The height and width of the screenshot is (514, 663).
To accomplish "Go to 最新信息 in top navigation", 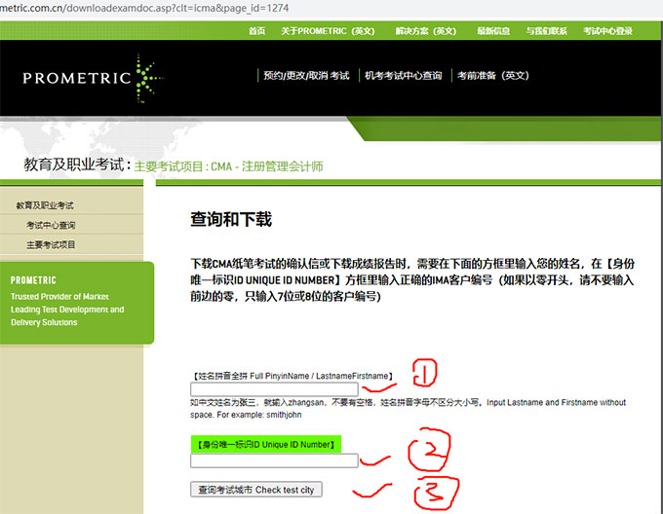I will coord(493,31).
